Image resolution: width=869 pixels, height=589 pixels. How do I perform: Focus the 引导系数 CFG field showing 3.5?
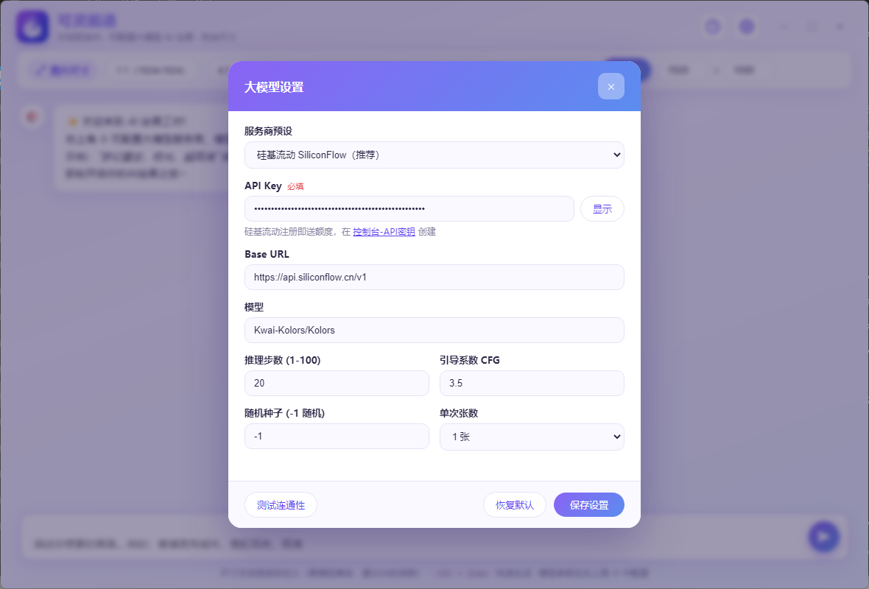coord(532,383)
